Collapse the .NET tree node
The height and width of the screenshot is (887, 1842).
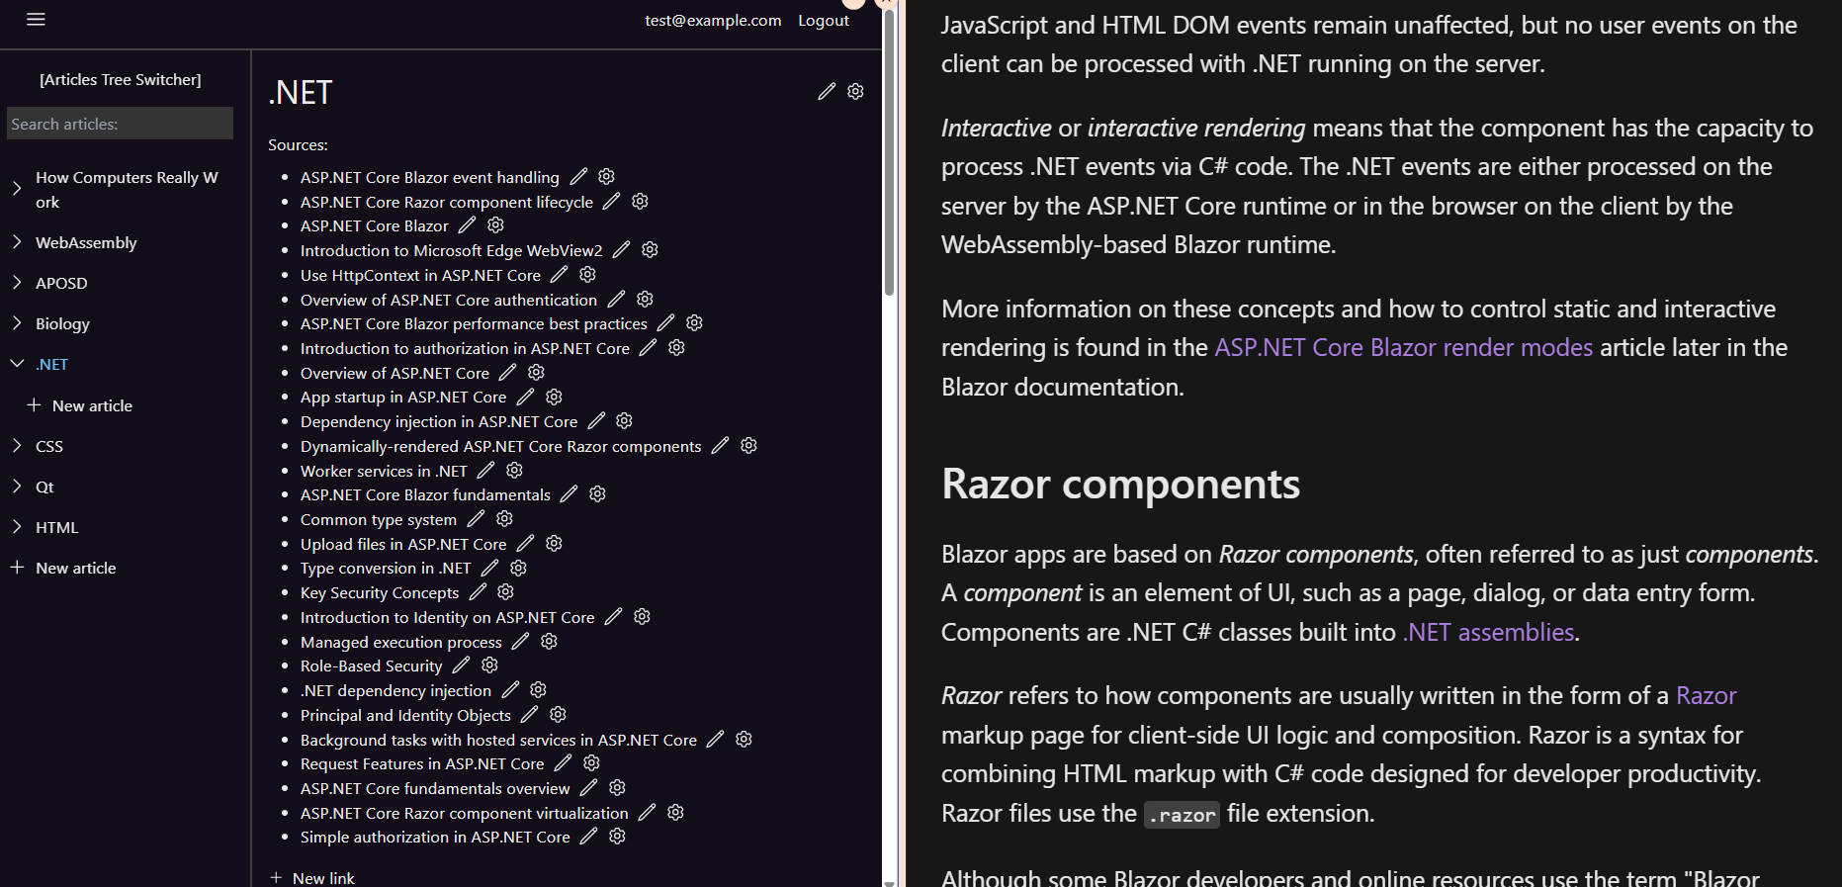[x=17, y=364]
